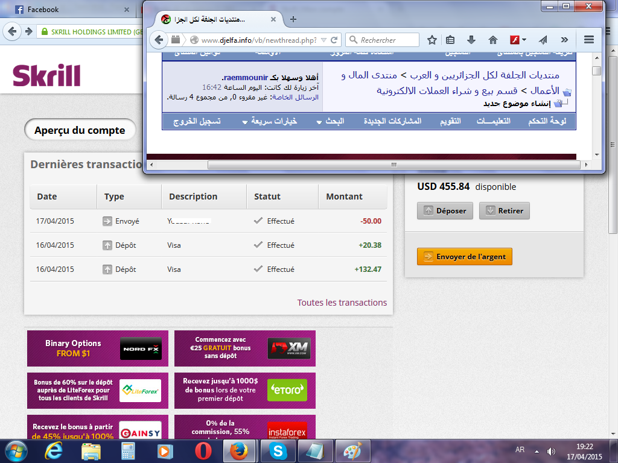
Task: Click the Rechercher search box
Action: coord(382,40)
